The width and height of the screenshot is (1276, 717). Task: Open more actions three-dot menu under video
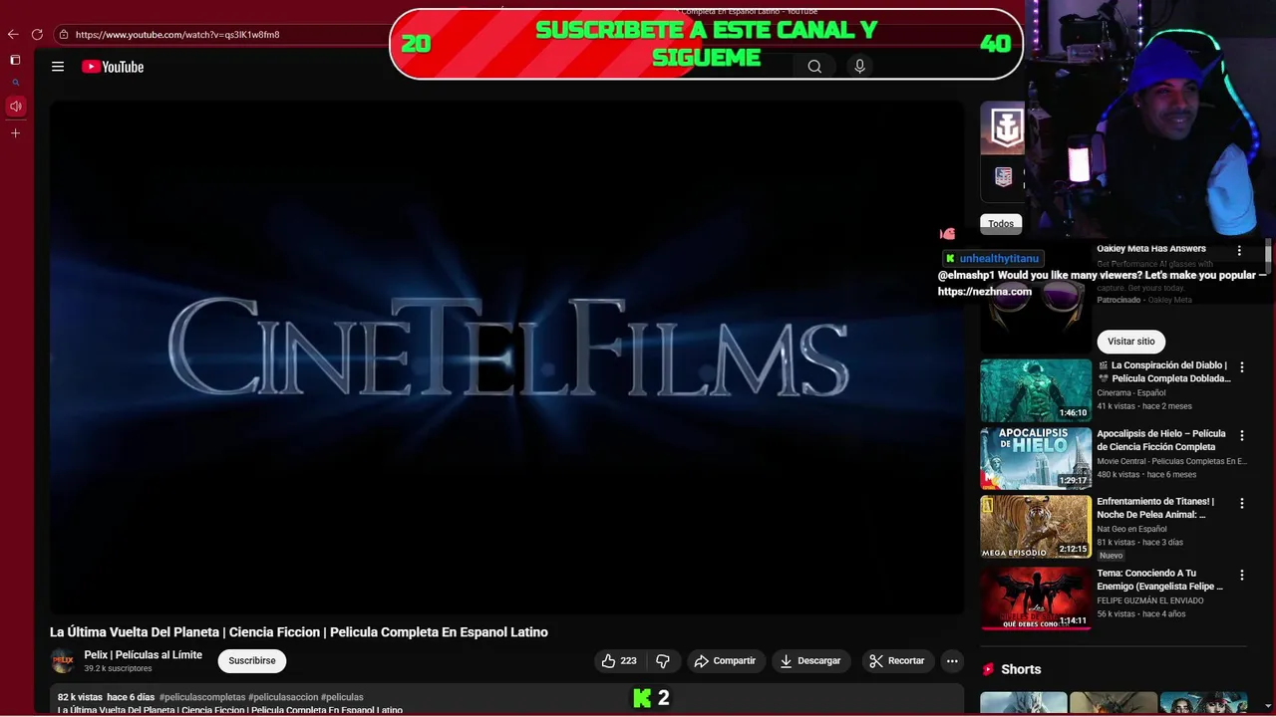tap(952, 660)
